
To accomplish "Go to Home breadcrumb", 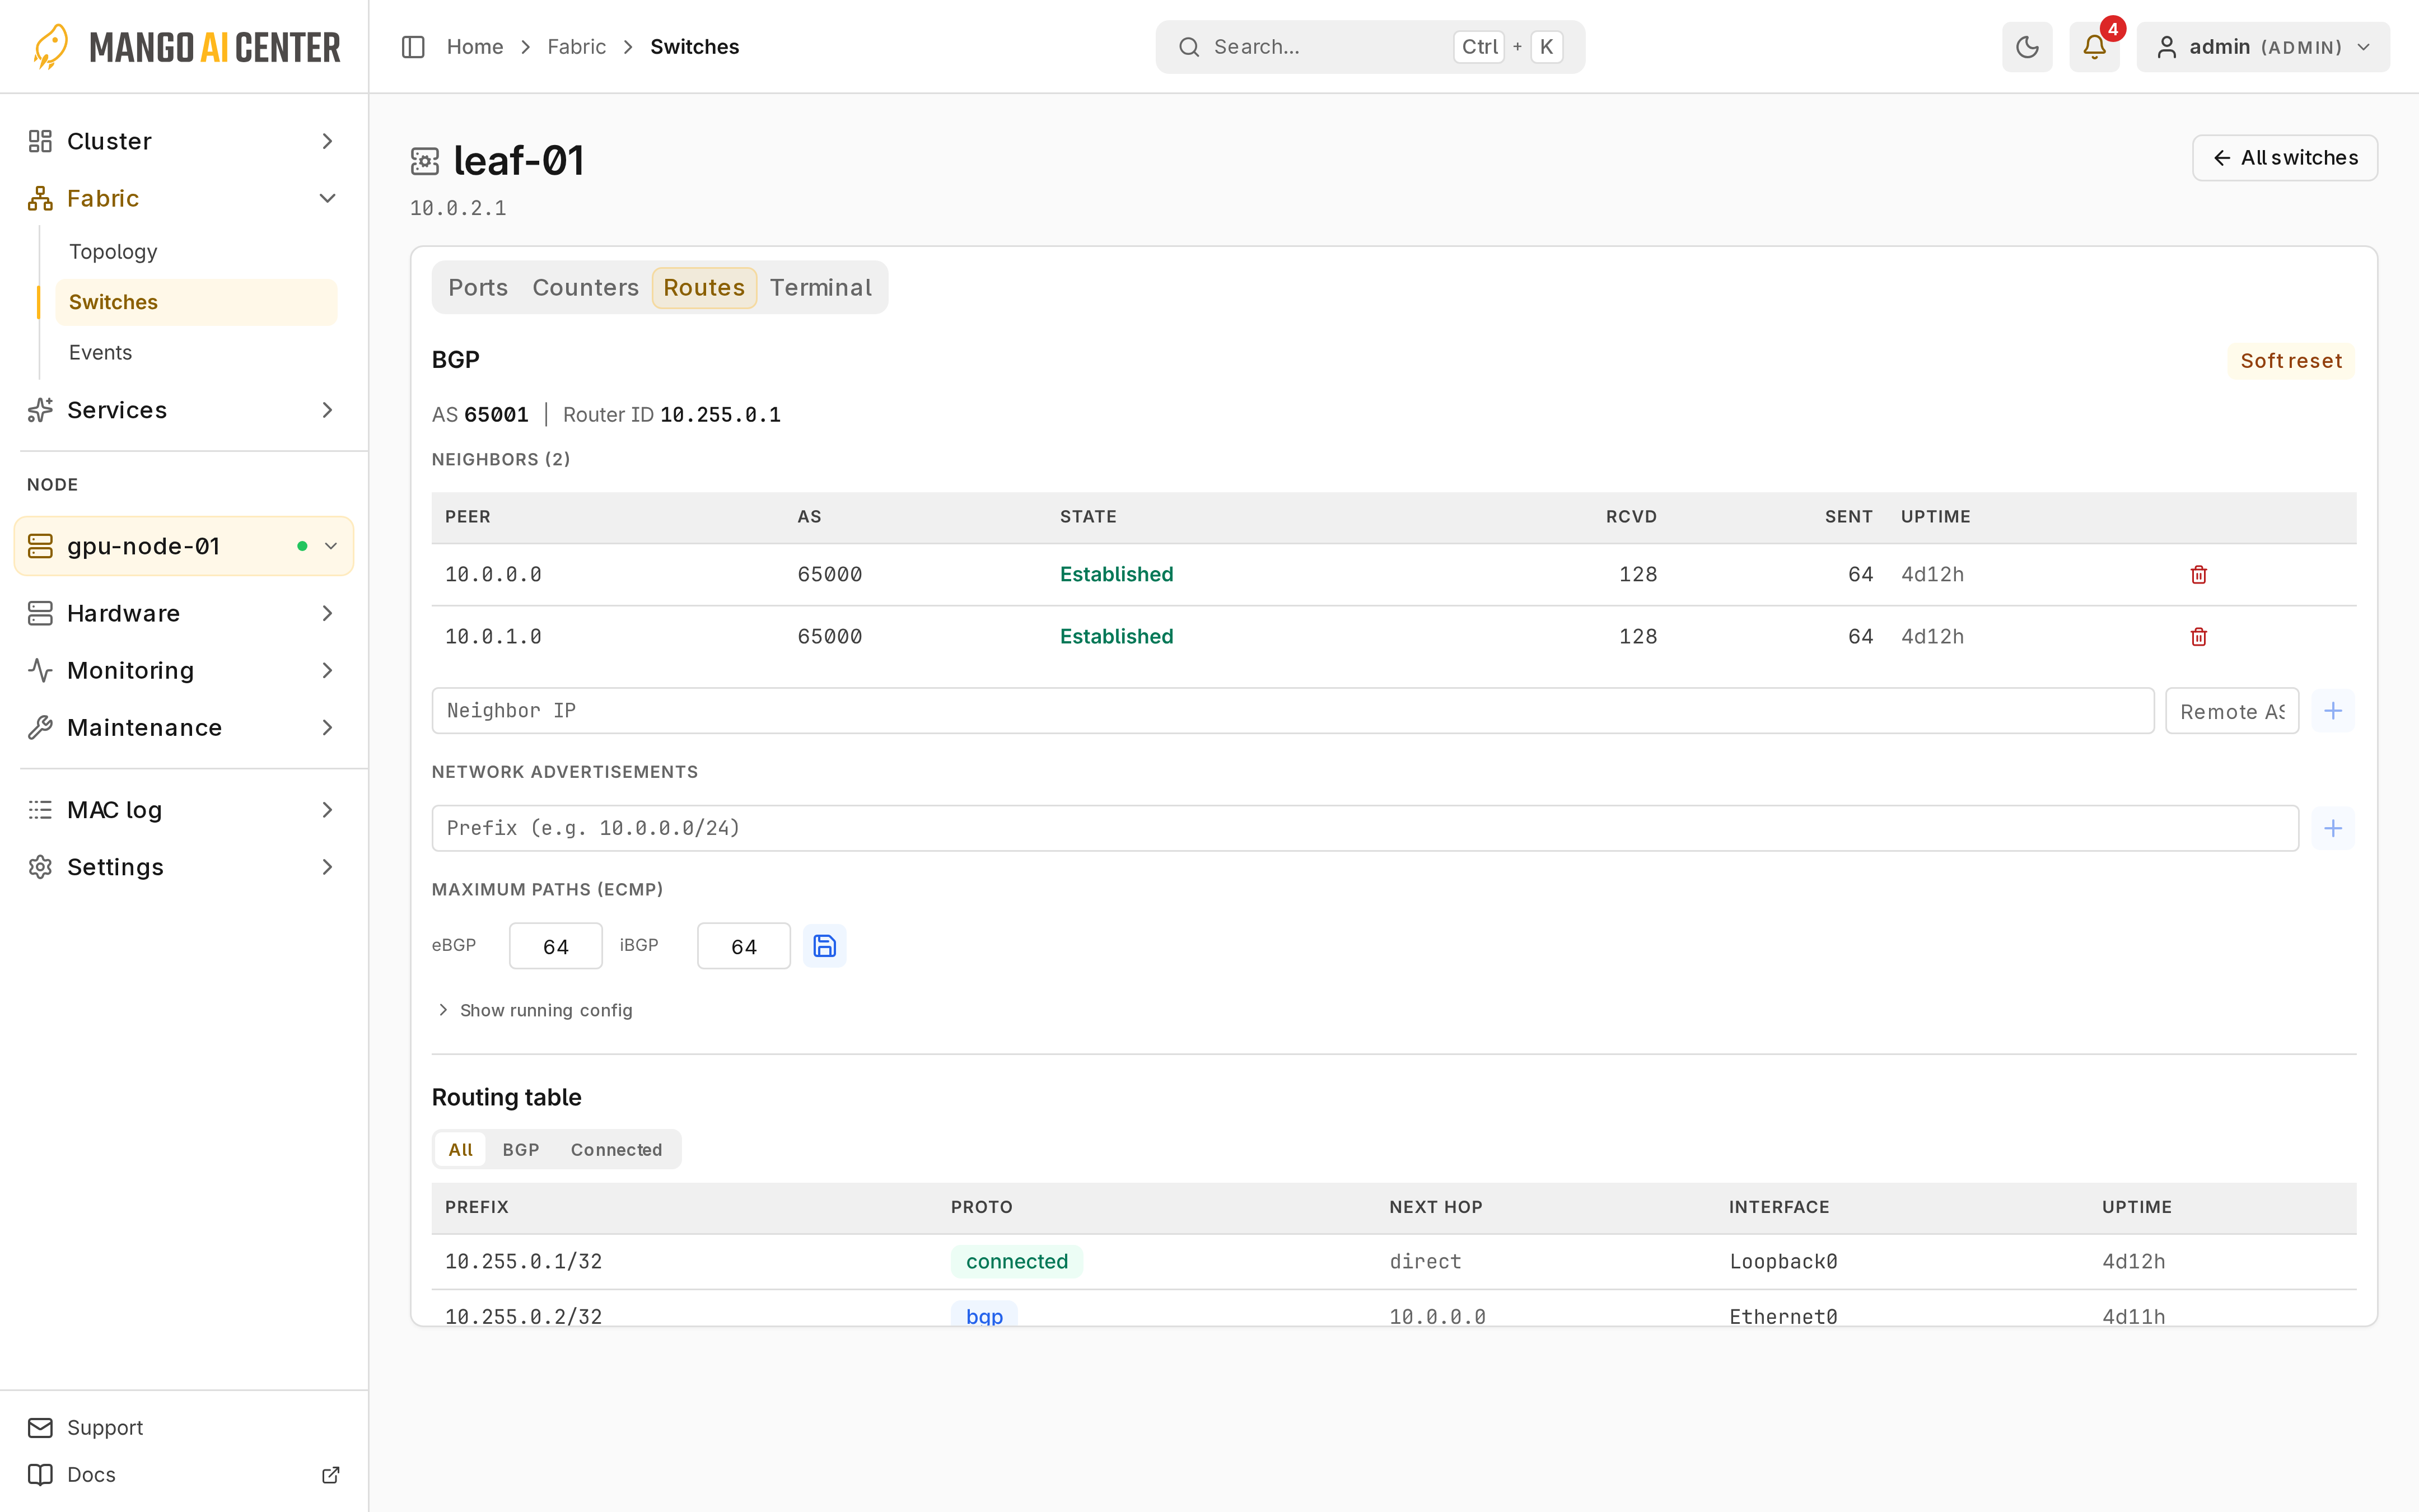I will (x=475, y=47).
